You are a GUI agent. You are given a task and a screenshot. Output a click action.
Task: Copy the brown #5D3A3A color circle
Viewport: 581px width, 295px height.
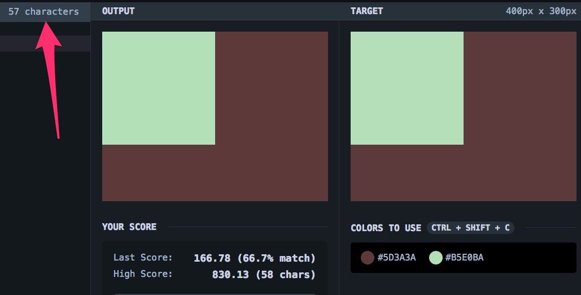click(x=368, y=258)
